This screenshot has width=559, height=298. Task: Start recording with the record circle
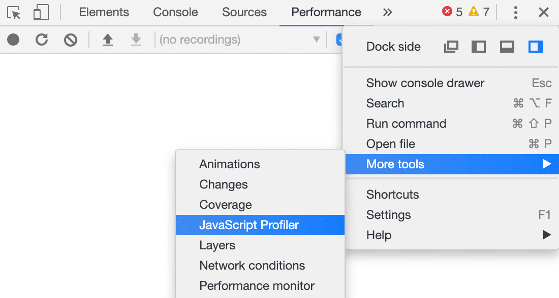[13, 40]
